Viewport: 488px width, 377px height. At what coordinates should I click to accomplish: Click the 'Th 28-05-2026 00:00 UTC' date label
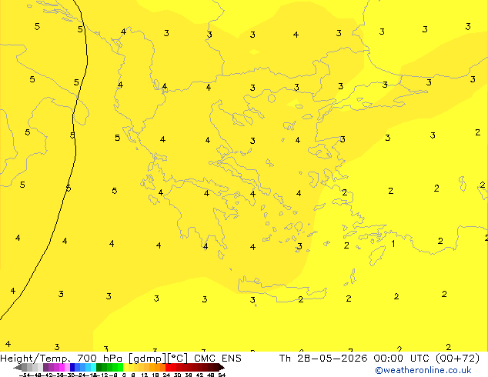point(354,359)
